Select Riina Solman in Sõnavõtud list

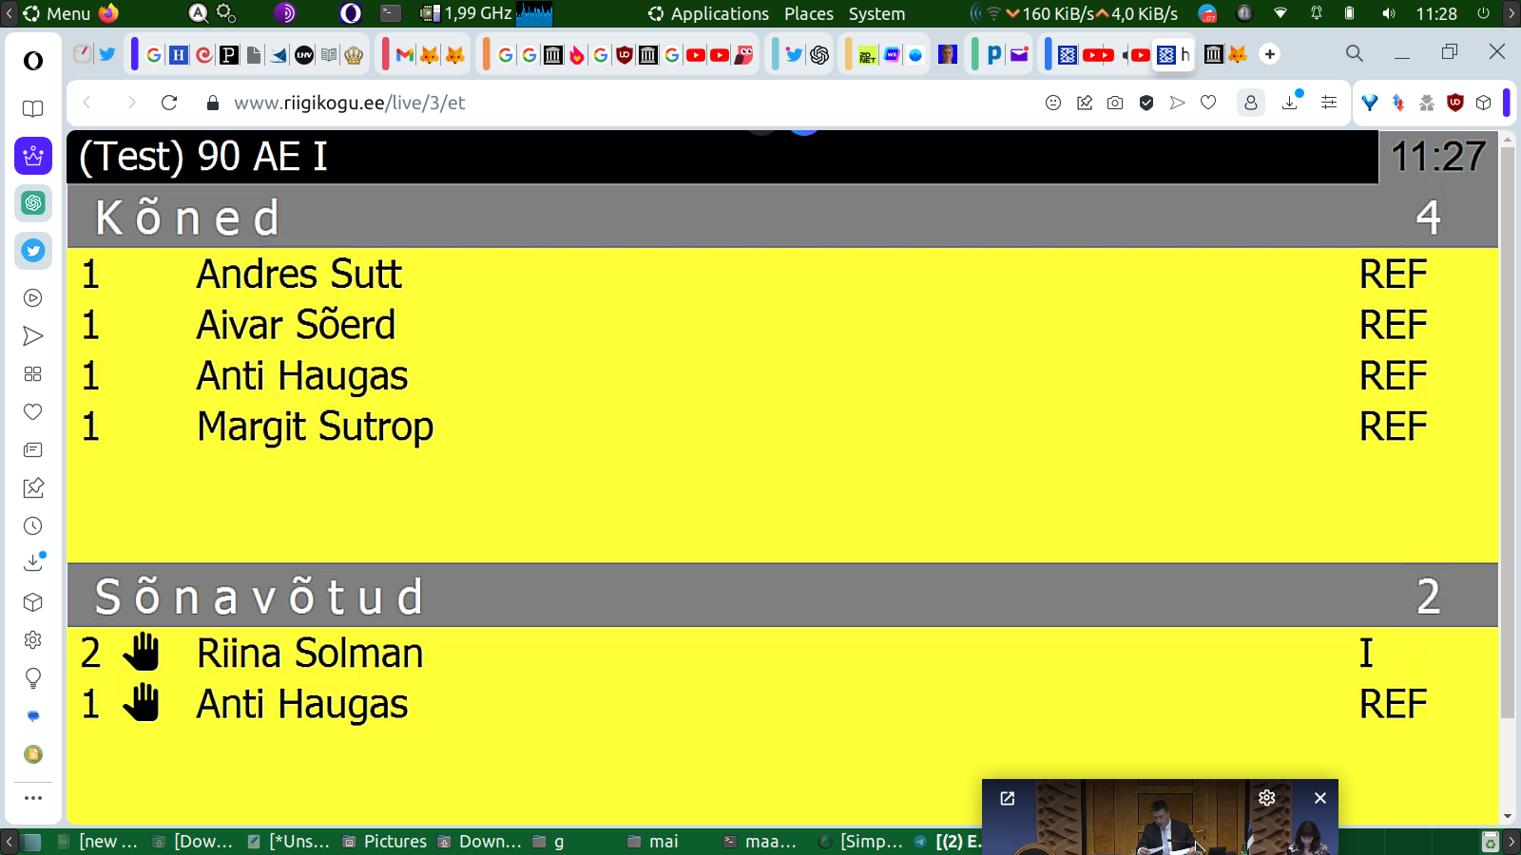pos(310,654)
